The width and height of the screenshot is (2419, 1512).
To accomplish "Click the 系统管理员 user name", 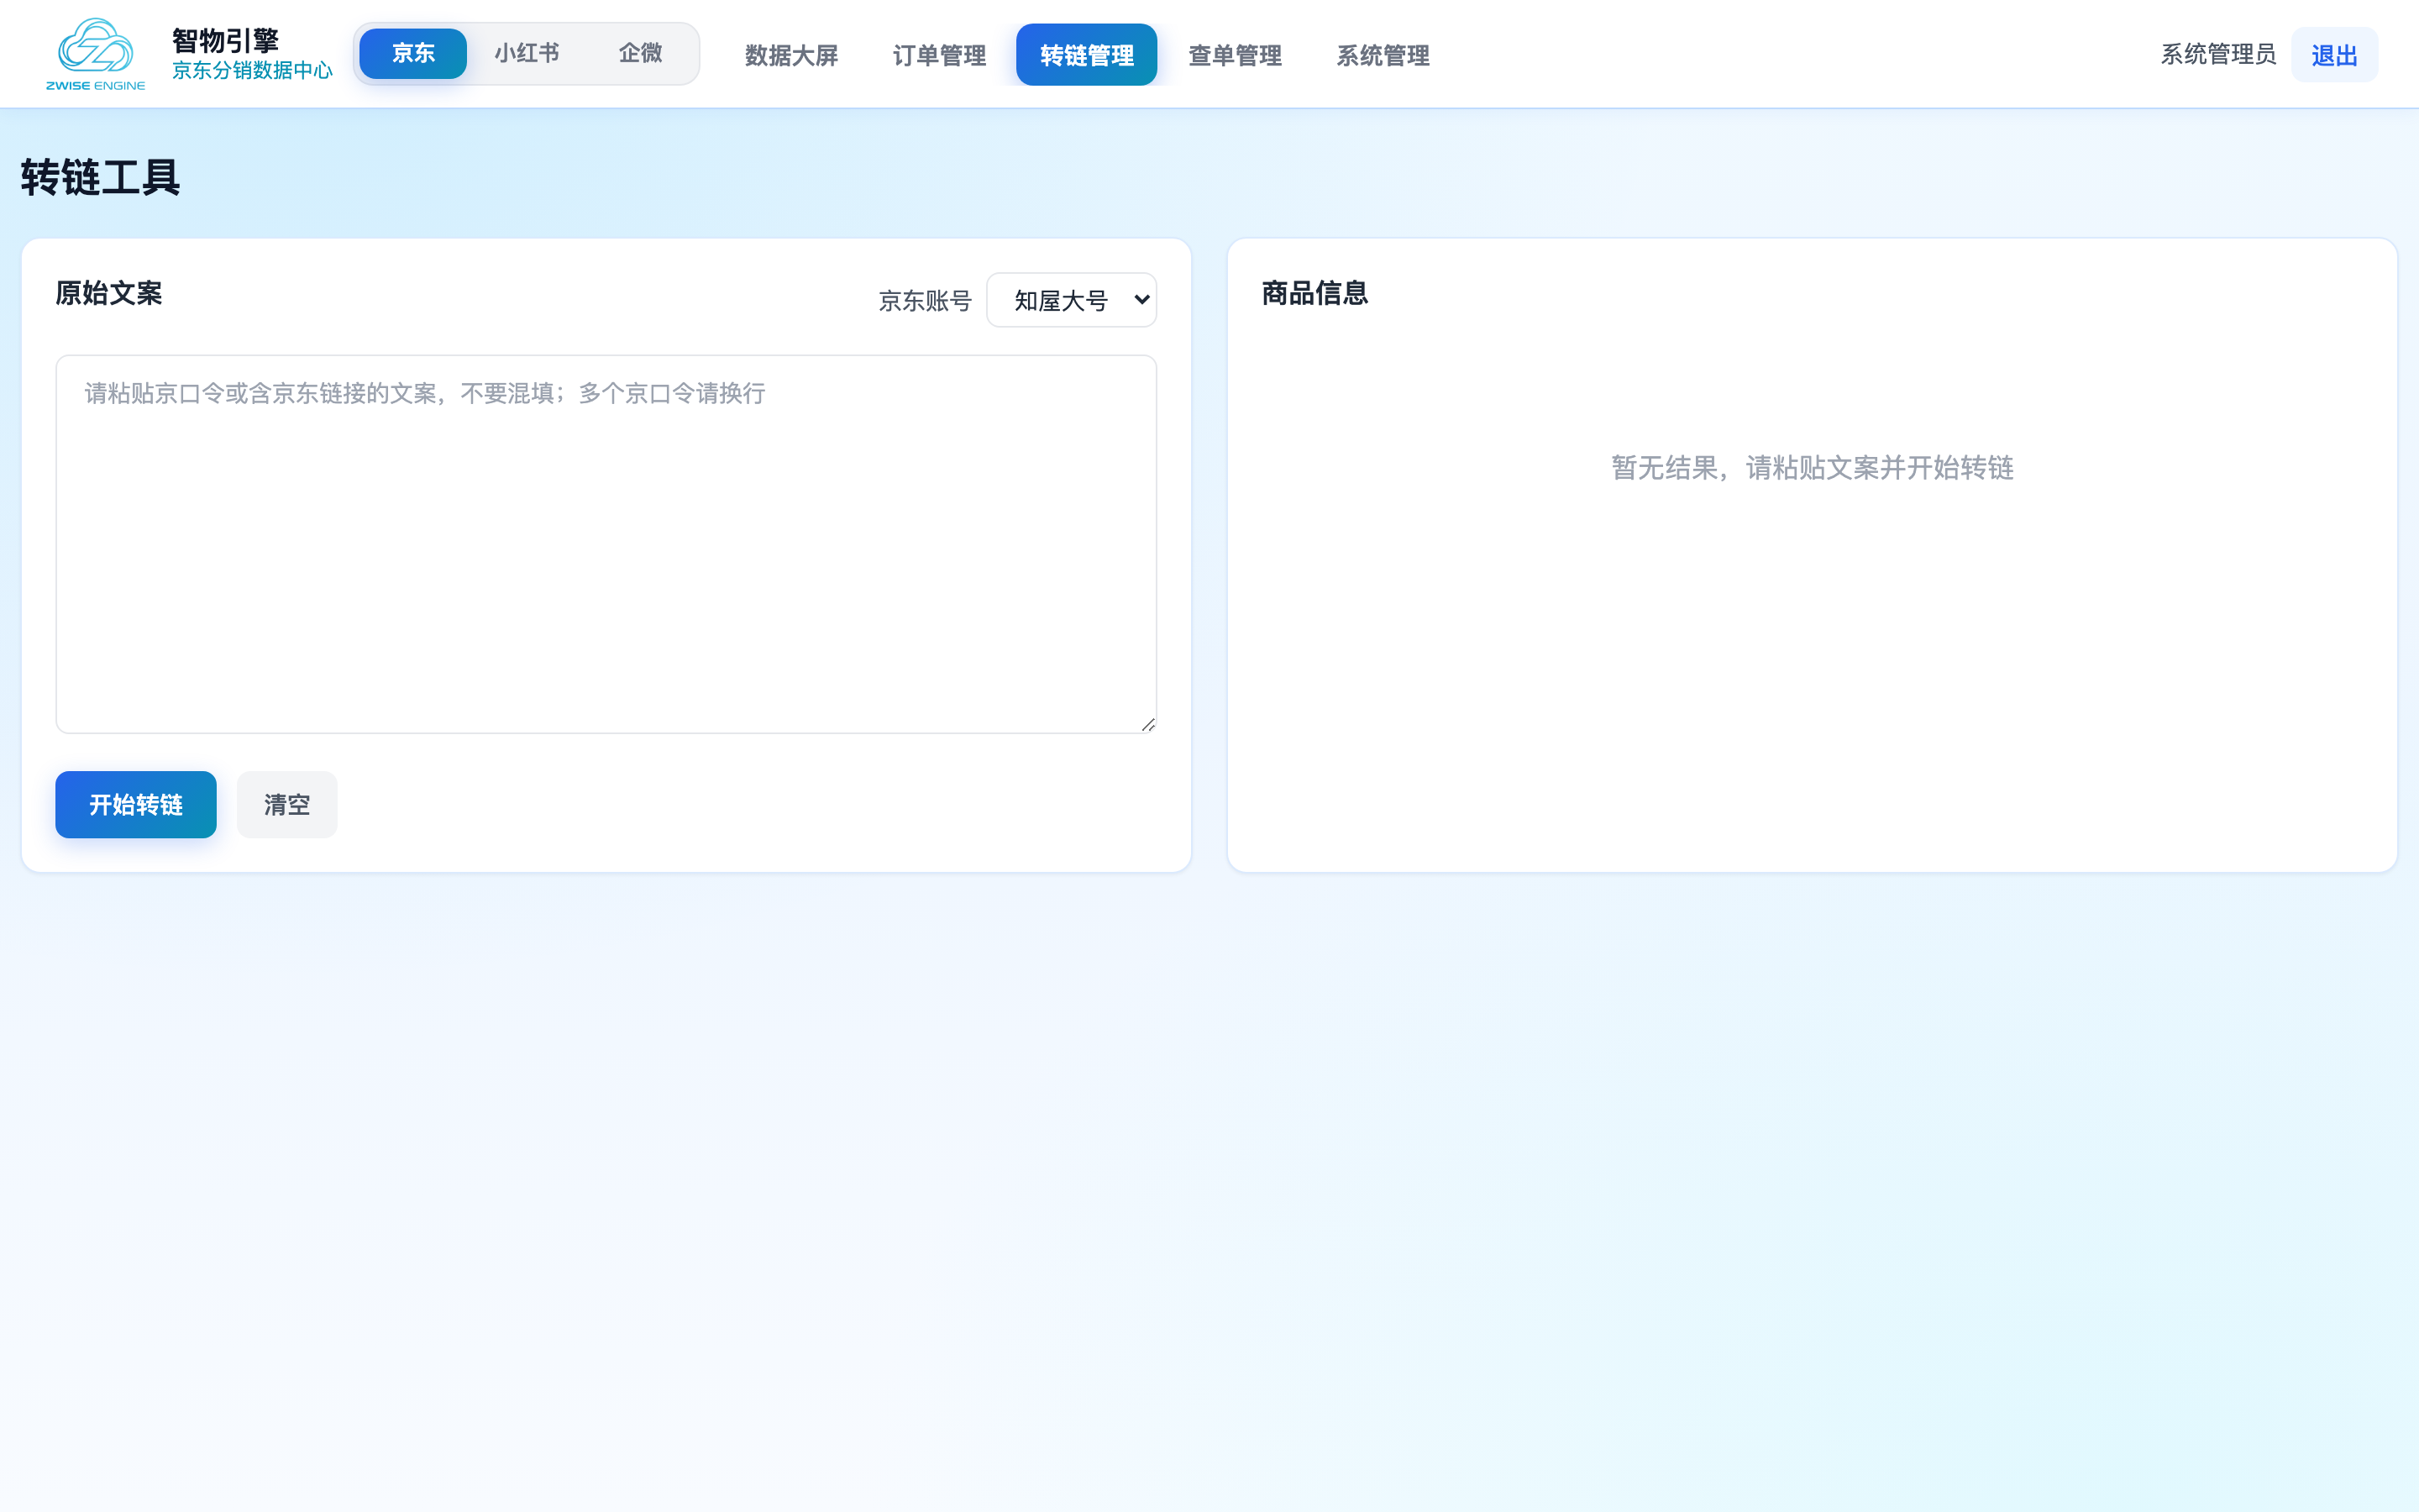I will pyautogui.click(x=2218, y=54).
